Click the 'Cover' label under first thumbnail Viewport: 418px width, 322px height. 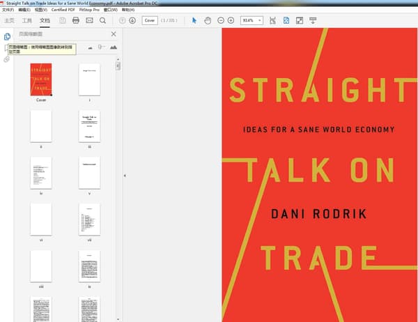coord(41,100)
